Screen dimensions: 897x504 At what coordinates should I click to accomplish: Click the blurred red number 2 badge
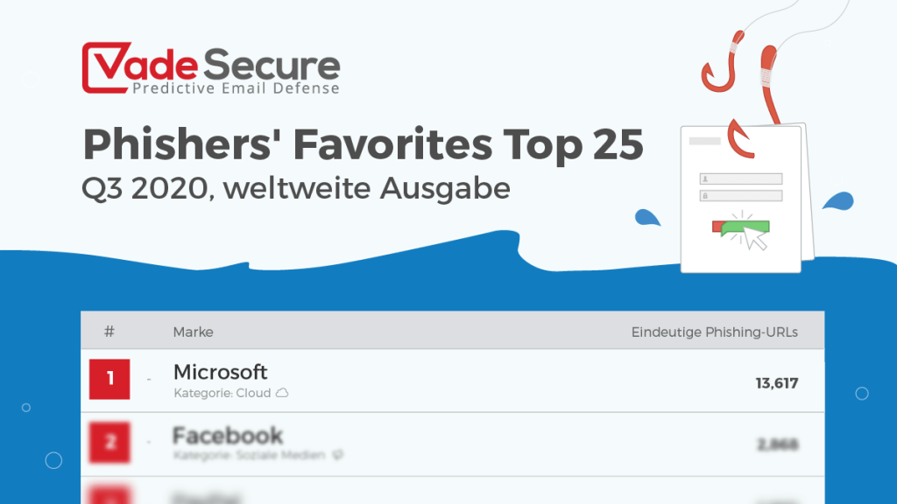pos(109,442)
